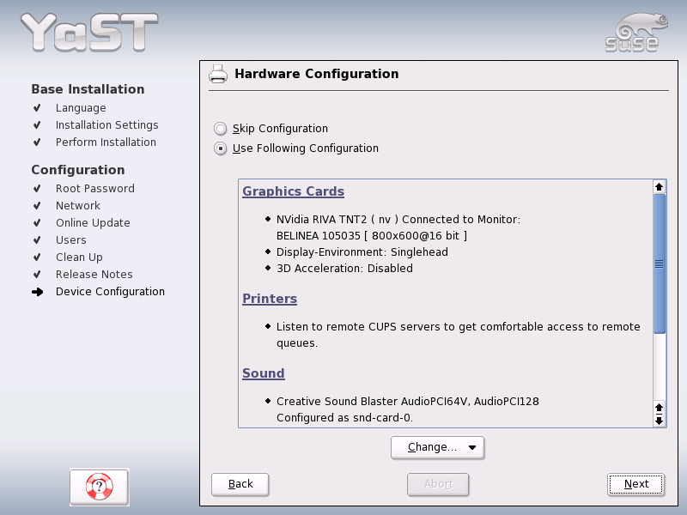Click the Base Installation heading
Screen dimensions: 687x515
pos(88,89)
